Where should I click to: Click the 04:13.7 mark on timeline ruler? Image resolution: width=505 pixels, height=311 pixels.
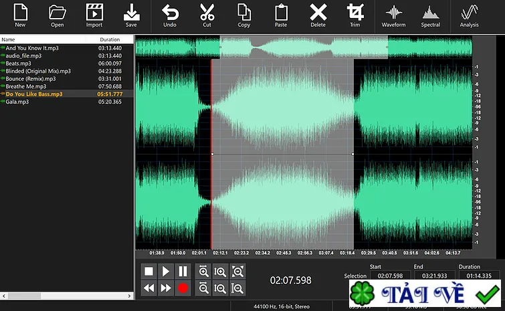453,253
